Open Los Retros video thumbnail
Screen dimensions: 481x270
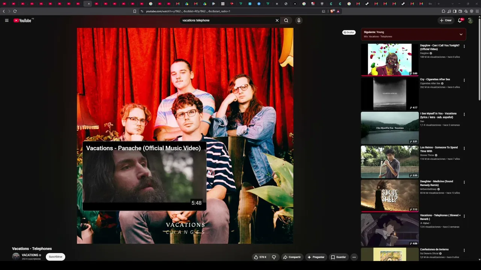tap(390, 162)
